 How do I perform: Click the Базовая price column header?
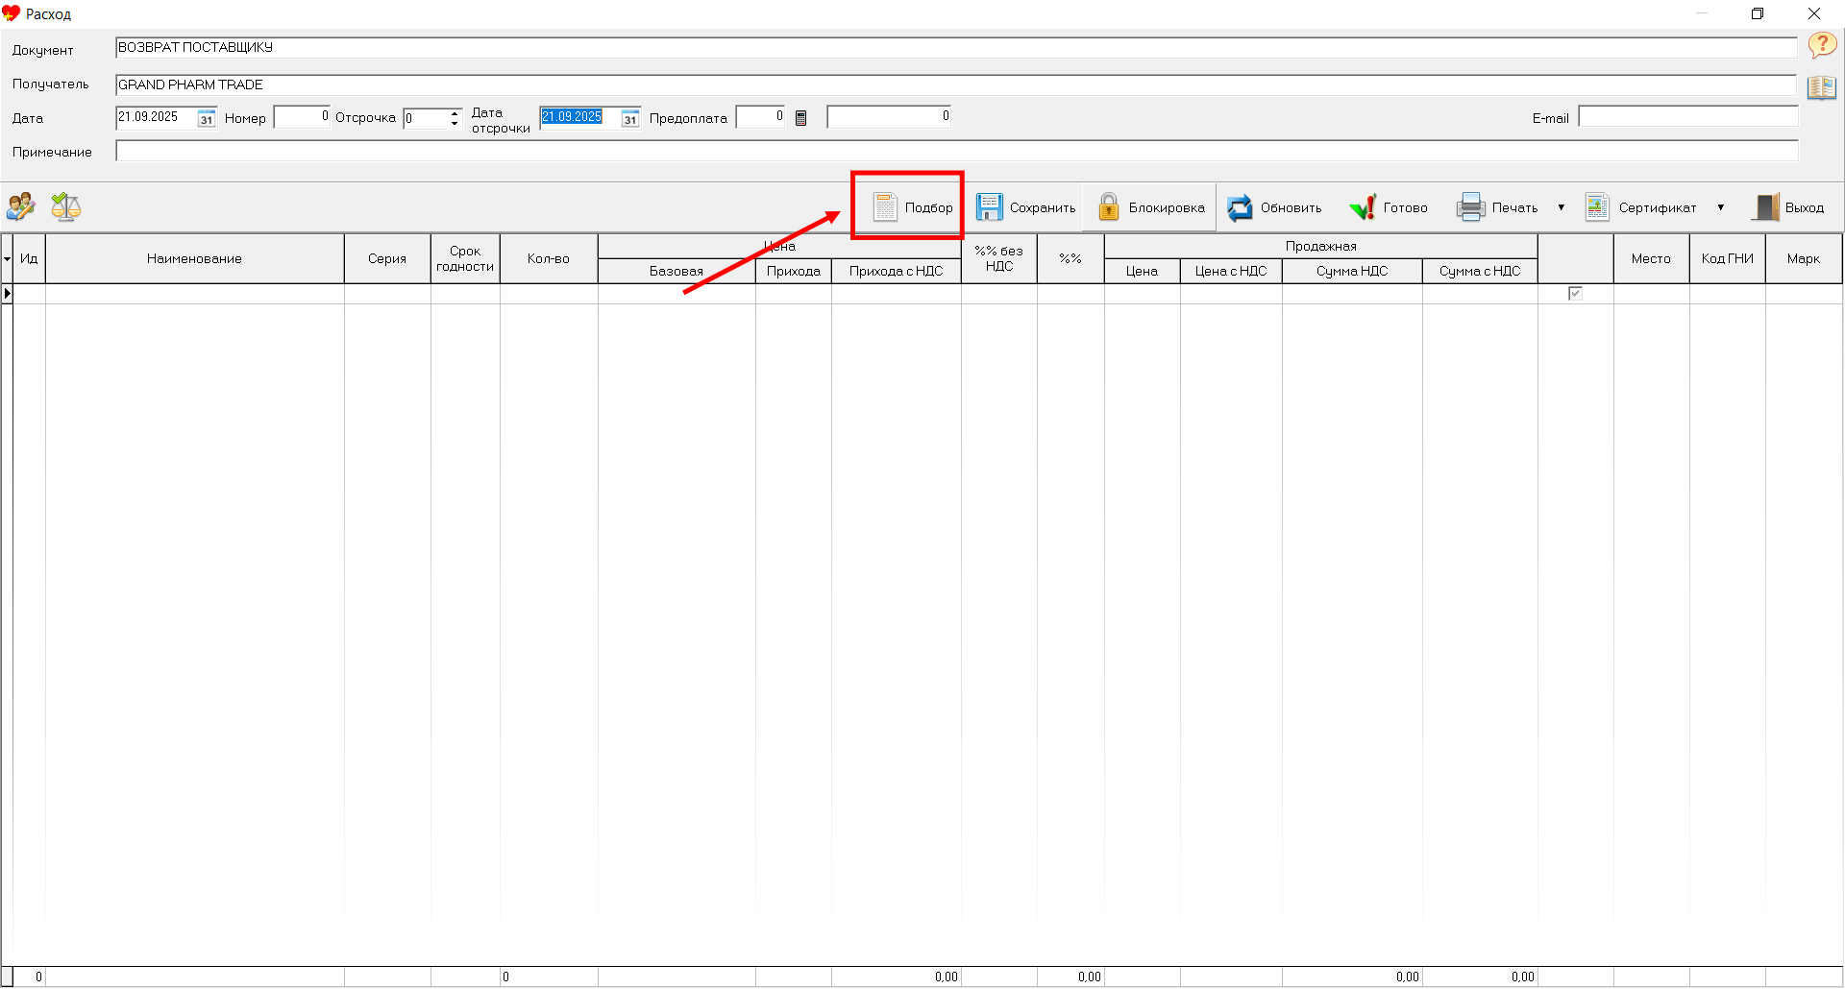tap(676, 272)
